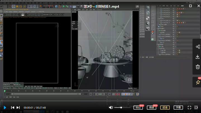
Task: Open the File menu in Live Viewer
Action: [x=7, y=12]
